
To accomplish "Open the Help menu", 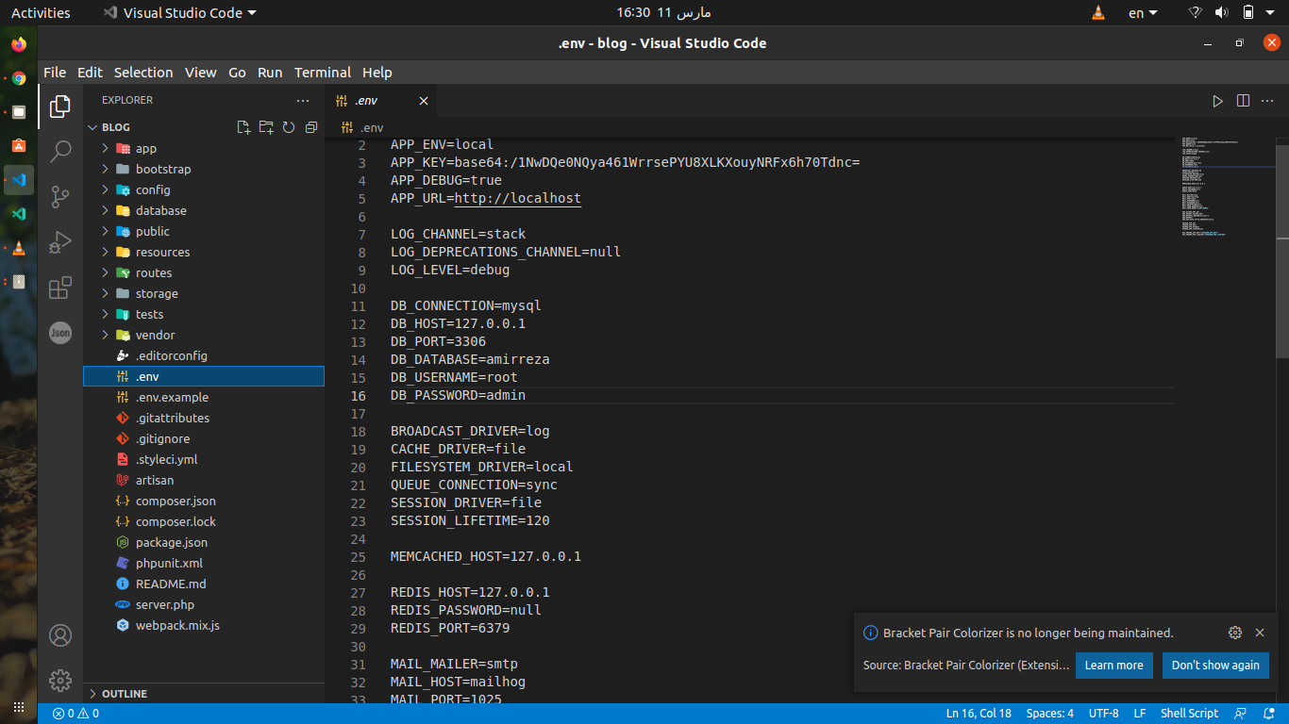I will 377,73.
